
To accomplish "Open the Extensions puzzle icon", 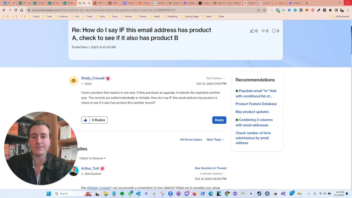I will coord(330,10).
